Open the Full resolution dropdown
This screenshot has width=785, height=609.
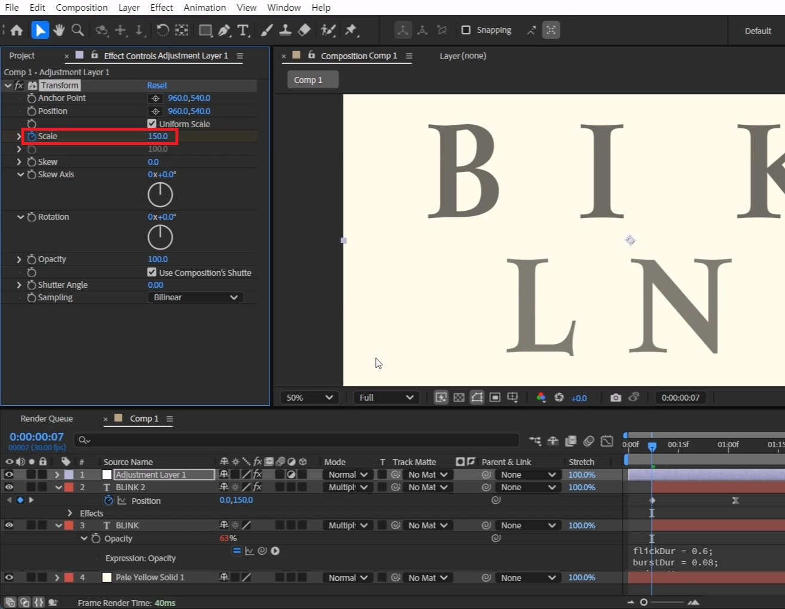387,398
